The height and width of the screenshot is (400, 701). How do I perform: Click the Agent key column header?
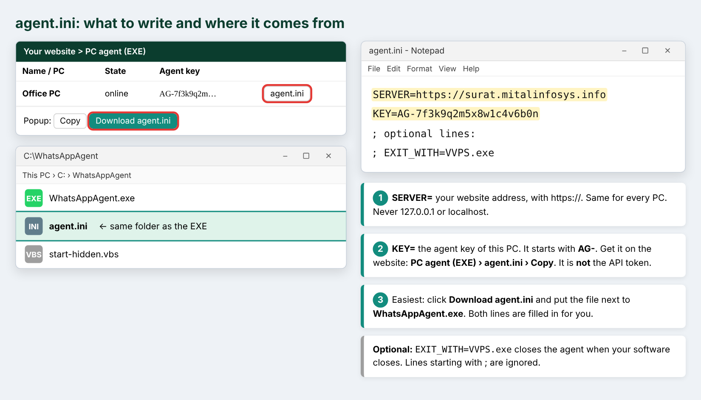pos(179,71)
